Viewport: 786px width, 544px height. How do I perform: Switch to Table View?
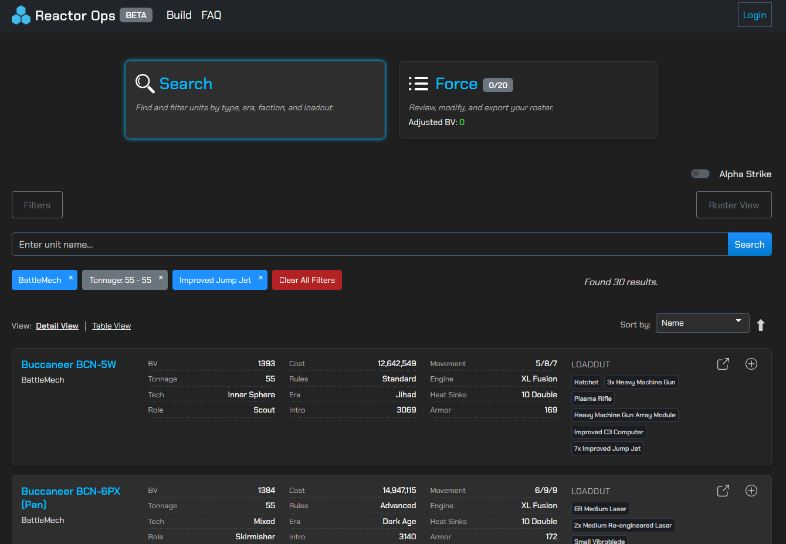coord(111,326)
